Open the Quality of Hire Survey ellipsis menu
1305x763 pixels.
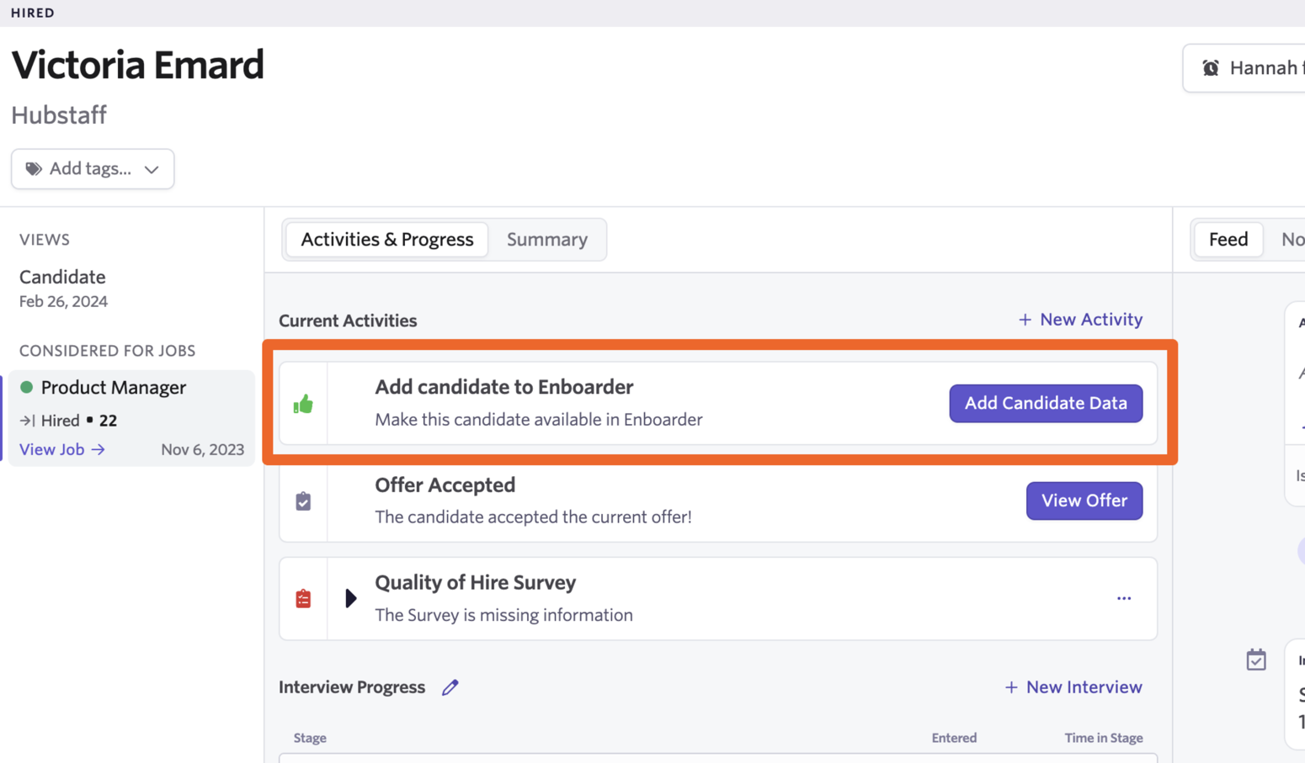click(x=1124, y=598)
